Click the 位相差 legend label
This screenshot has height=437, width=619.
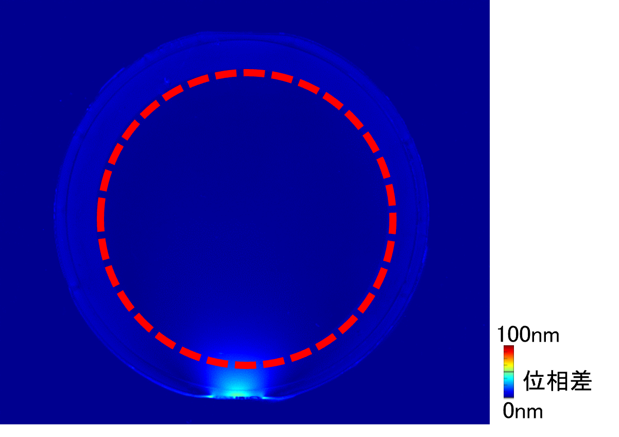coord(558,382)
